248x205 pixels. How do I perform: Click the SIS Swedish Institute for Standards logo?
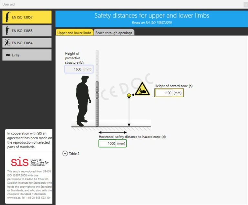coord(30,162)
